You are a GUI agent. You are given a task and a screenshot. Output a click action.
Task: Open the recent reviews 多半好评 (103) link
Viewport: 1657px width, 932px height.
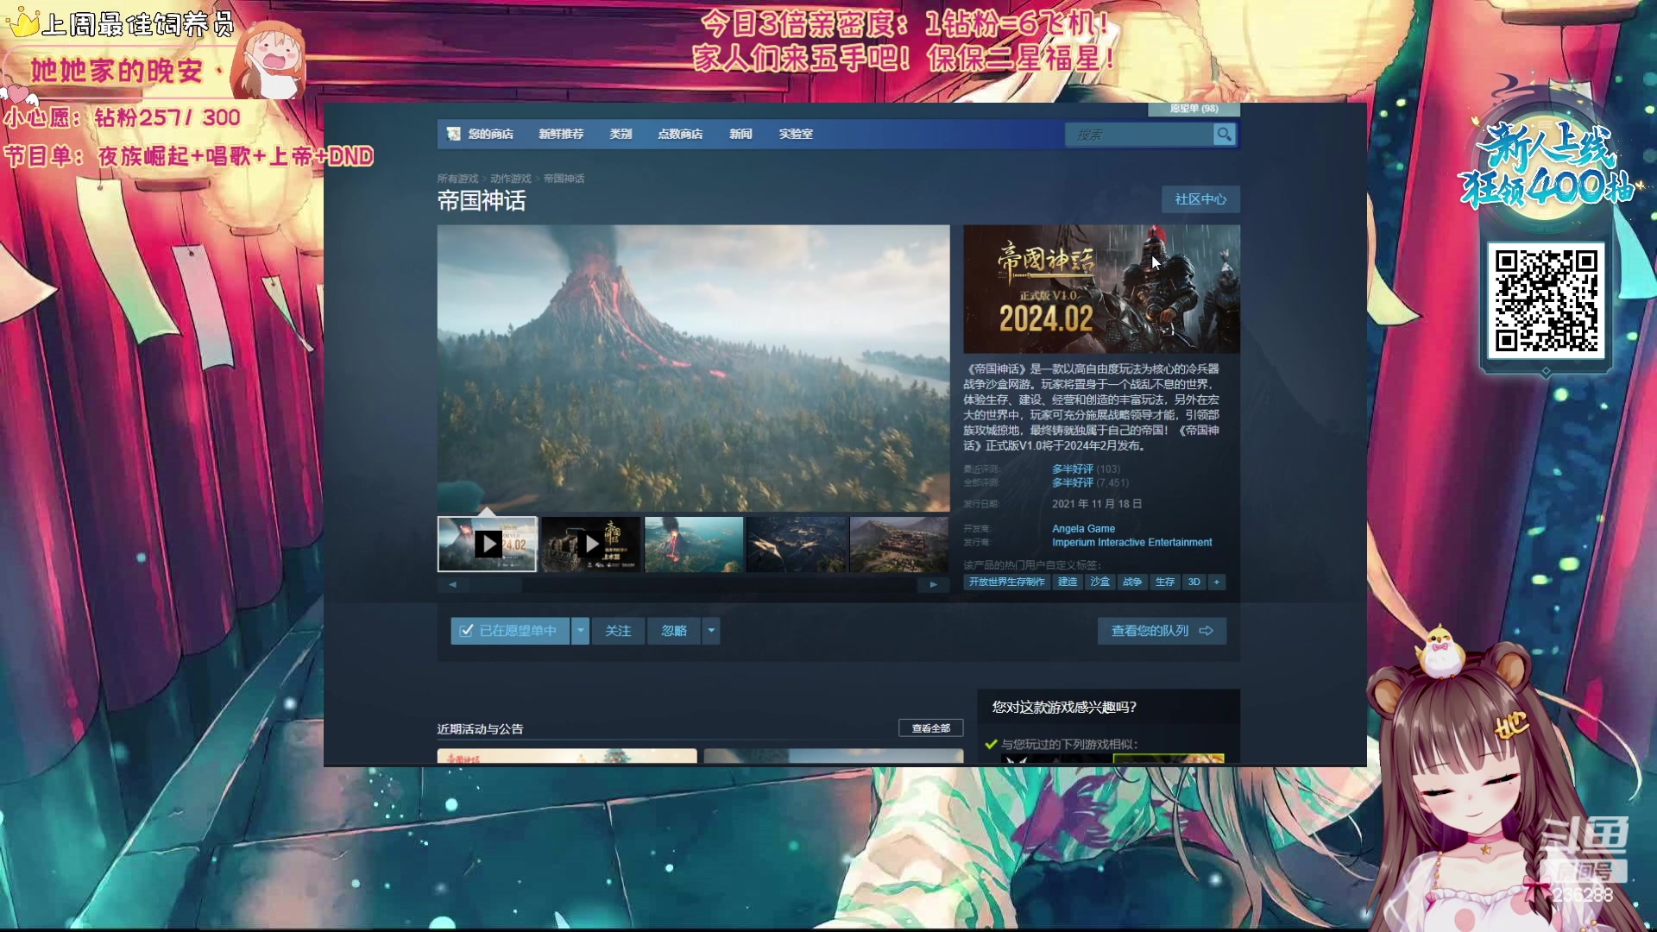coord(1086,469)
